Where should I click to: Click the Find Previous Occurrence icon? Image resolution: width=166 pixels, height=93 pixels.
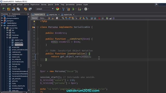[66, 18]
